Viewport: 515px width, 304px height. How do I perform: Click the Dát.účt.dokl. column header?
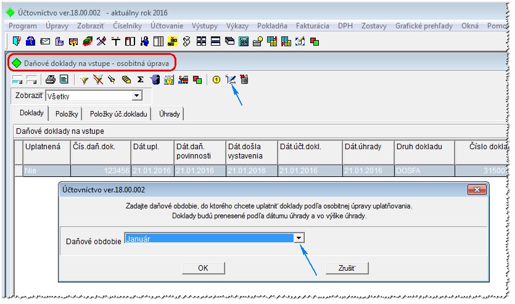click(310, 152)
